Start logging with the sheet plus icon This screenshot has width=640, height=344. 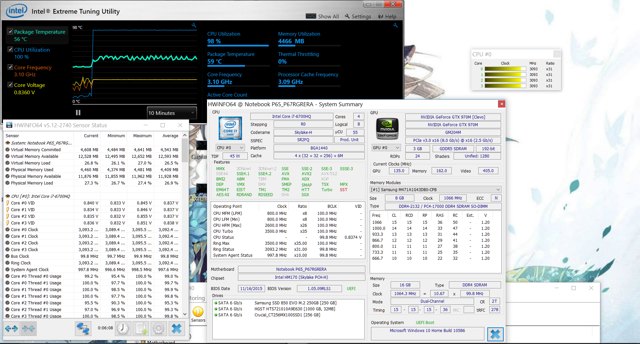pos(141,329)
